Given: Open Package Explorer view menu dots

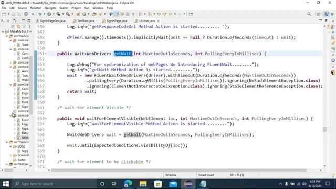Looking at the screenshot, I should tap(29, 27).
